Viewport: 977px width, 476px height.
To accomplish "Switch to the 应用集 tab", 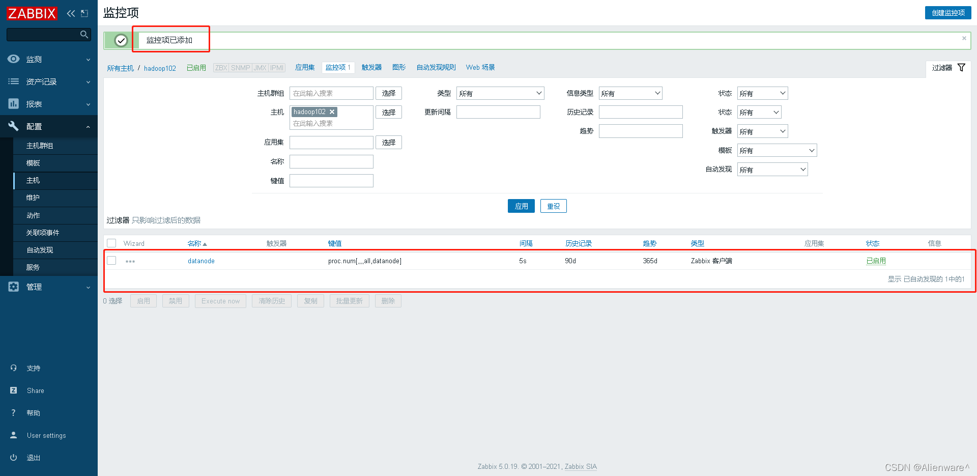I will click(305, 67).
